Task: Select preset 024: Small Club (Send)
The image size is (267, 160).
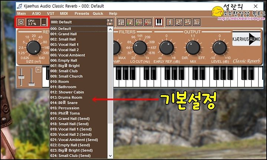Action: click(x=79, y=156)
